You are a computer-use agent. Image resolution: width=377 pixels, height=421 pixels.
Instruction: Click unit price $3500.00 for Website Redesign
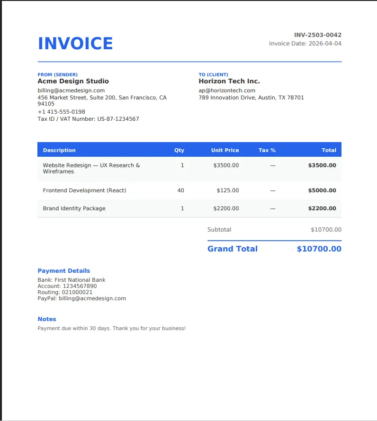226,165
